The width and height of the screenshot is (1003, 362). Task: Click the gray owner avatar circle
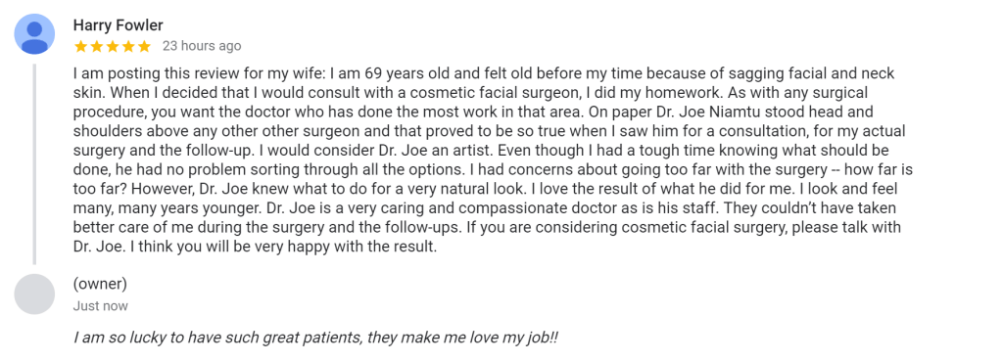pyautogui.click(x=34, y=294)
